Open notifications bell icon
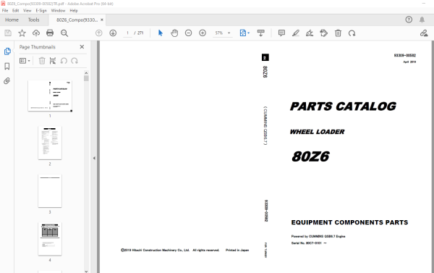The width and height of the screenshot is (434, 273). 422,20
